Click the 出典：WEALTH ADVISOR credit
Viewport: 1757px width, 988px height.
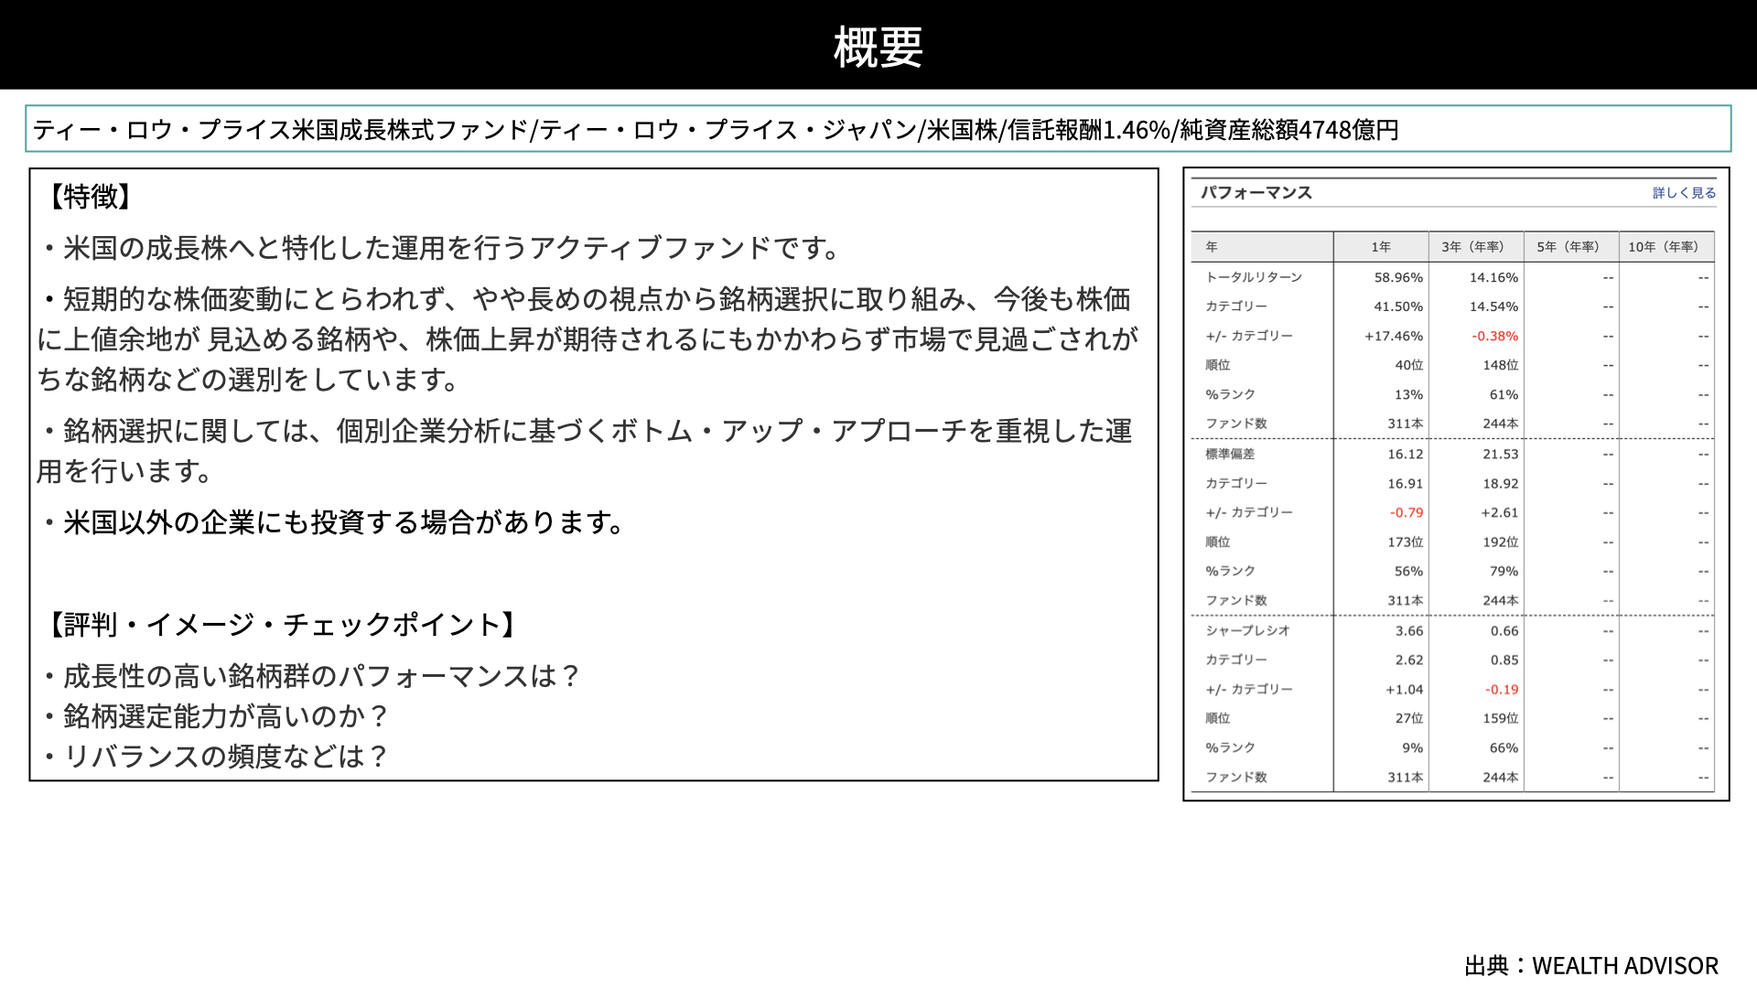pos(1591,966)
